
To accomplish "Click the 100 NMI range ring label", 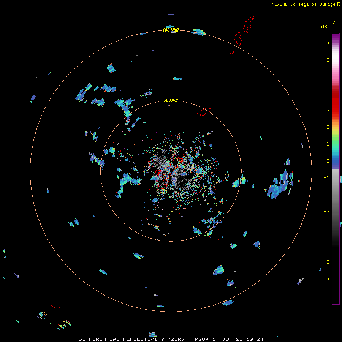I will (x=171, y=30).
